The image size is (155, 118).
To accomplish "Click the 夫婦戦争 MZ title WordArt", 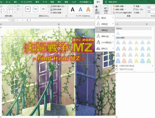I will pos(59,47).
